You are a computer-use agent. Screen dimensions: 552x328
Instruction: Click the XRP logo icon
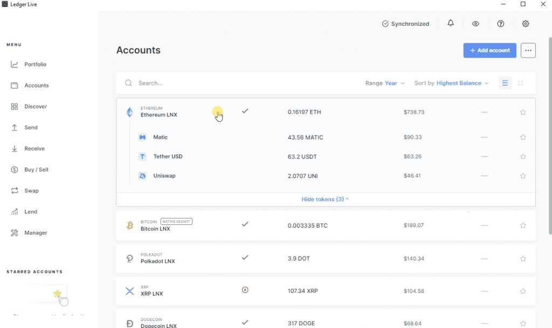(129, 291)
